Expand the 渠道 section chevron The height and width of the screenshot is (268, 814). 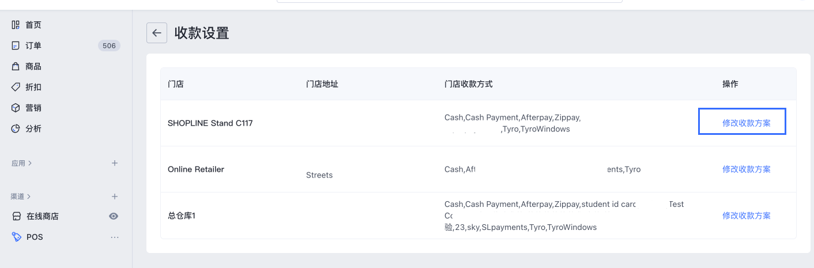point(29,197)
